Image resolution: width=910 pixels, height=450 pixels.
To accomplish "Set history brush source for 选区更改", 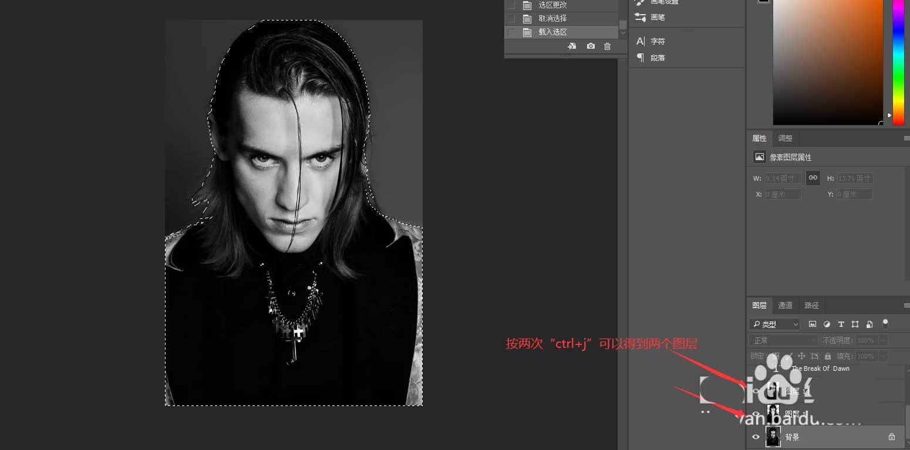I will [x=511, y=5].
